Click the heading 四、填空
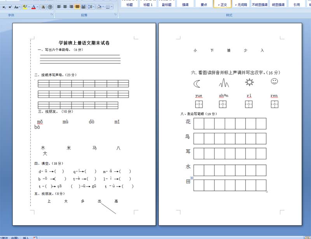 point(42,164)
